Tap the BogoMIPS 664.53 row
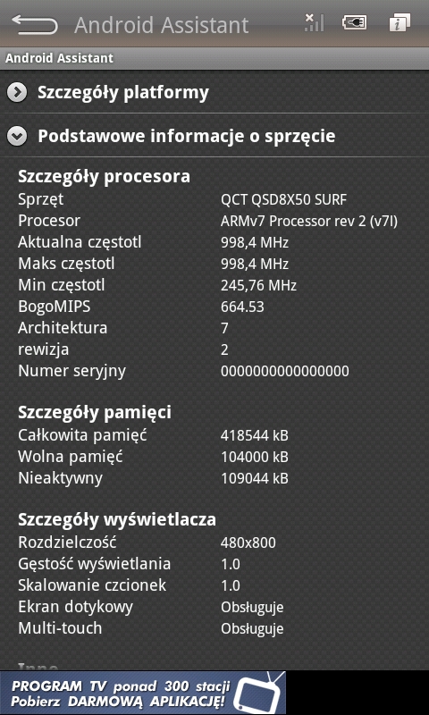Screen dimensions: 429x715 [214, 307]
